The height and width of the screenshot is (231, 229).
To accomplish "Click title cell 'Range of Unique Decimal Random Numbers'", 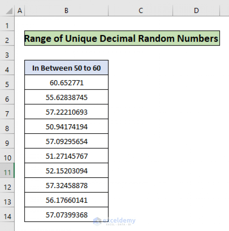I will [x=122, y=38].
